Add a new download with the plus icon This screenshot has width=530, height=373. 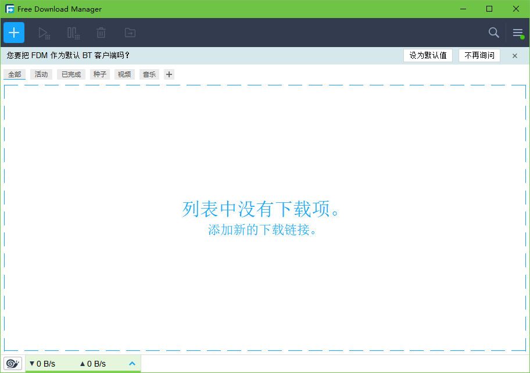pos(13,33)
